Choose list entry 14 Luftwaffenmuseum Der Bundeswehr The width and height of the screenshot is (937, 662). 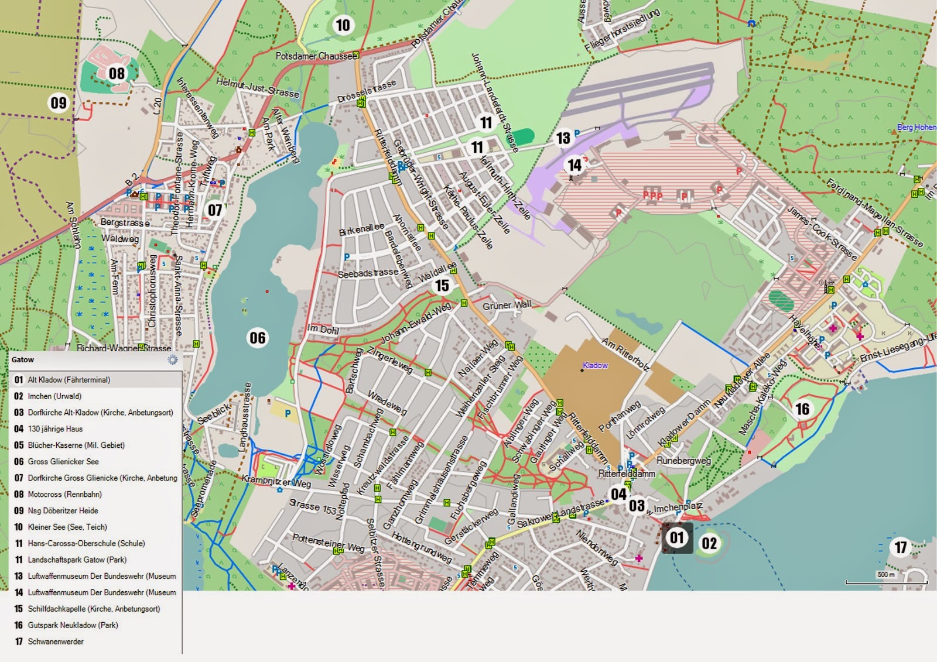click(95, 593)
